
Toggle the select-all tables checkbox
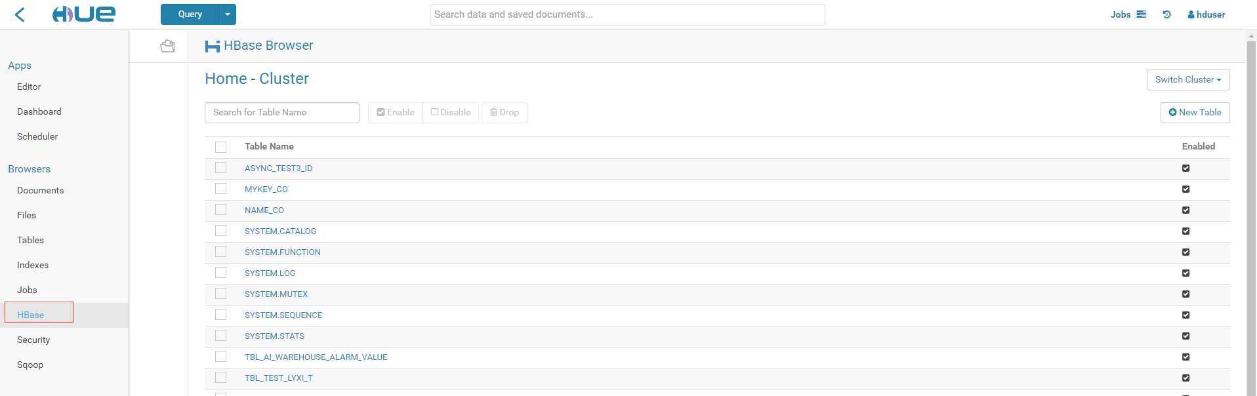click(x=220, y=147)
